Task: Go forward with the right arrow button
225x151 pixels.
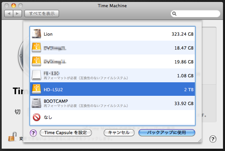Action: (x=18, y=14)
